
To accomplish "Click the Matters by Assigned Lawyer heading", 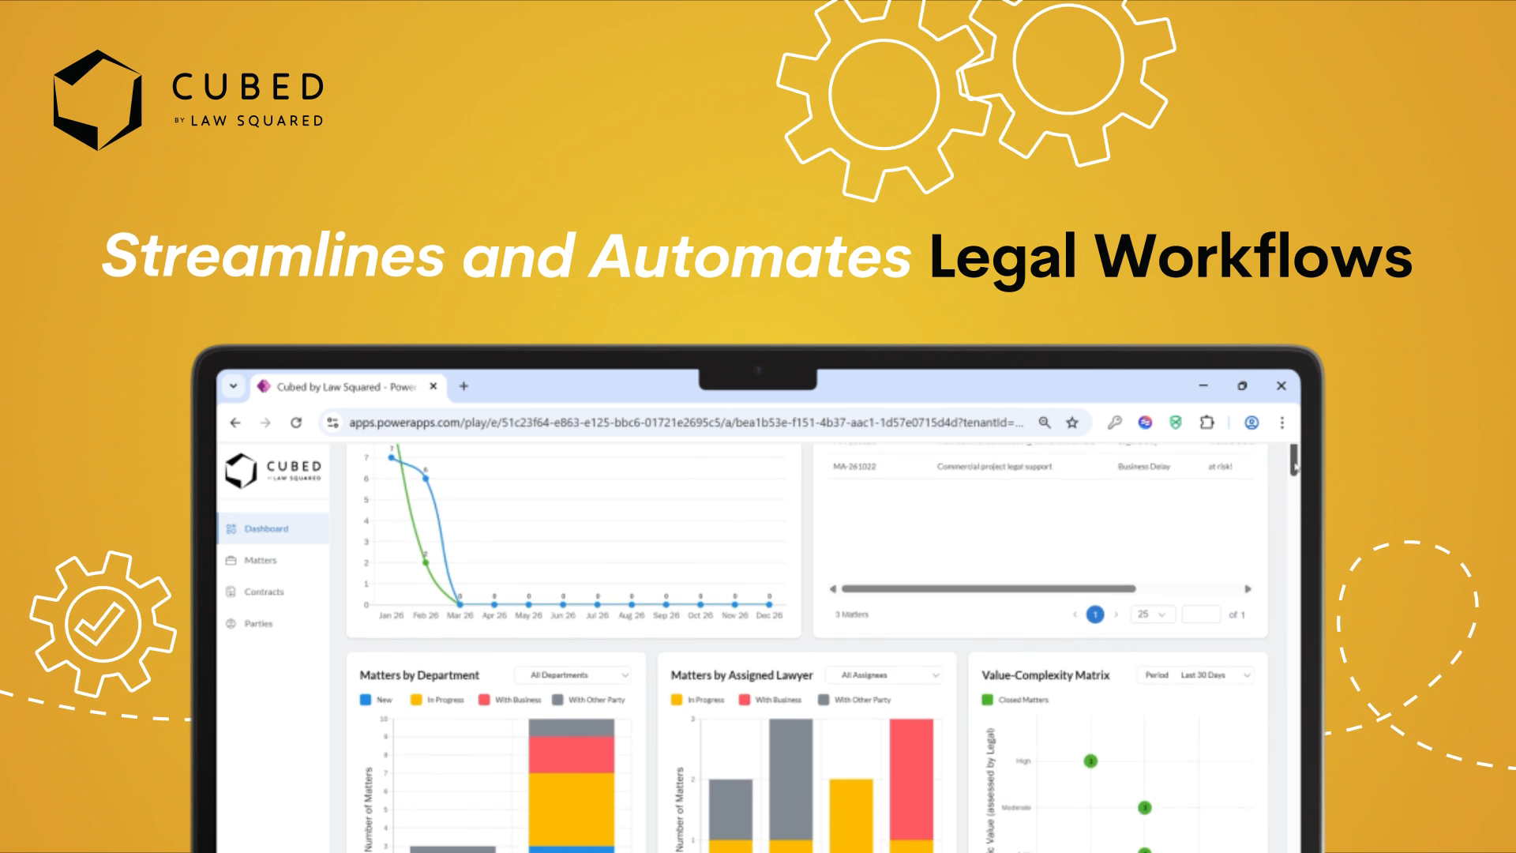I will coord(741,675).
